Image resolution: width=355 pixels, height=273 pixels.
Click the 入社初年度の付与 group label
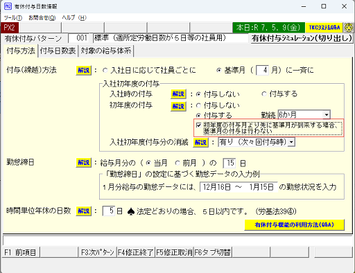point(131,84)
